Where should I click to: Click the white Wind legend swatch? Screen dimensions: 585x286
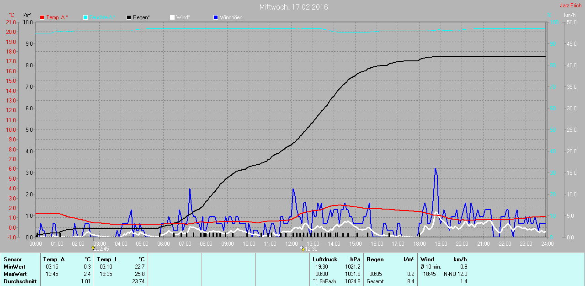pos(172,17)
